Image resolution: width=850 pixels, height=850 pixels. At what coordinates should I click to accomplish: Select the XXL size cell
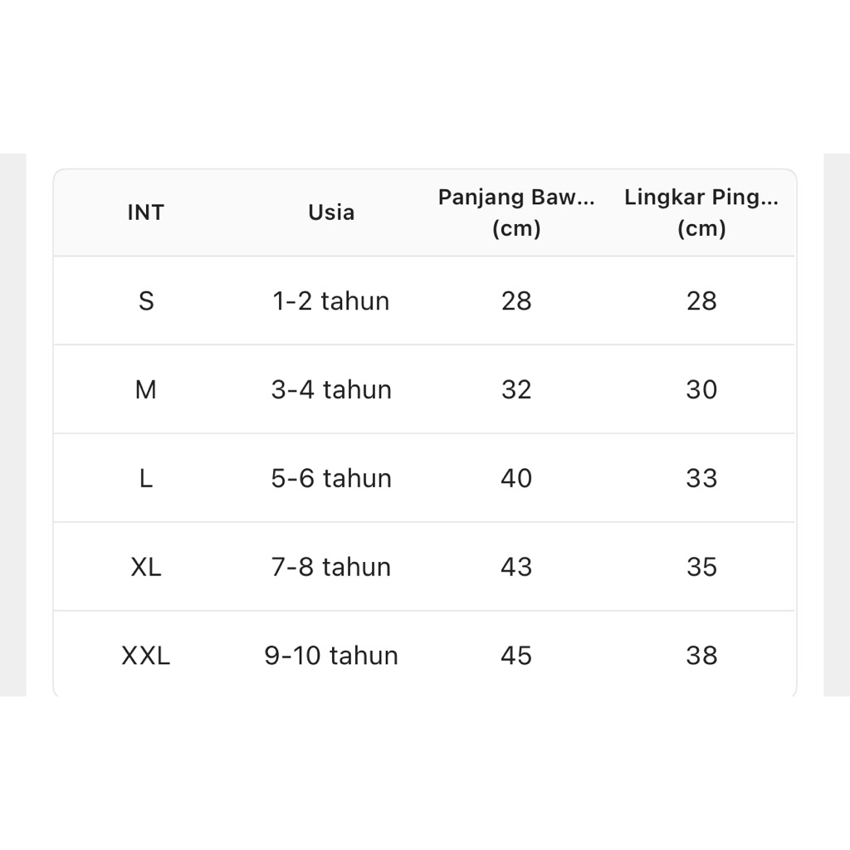point(146,656)
